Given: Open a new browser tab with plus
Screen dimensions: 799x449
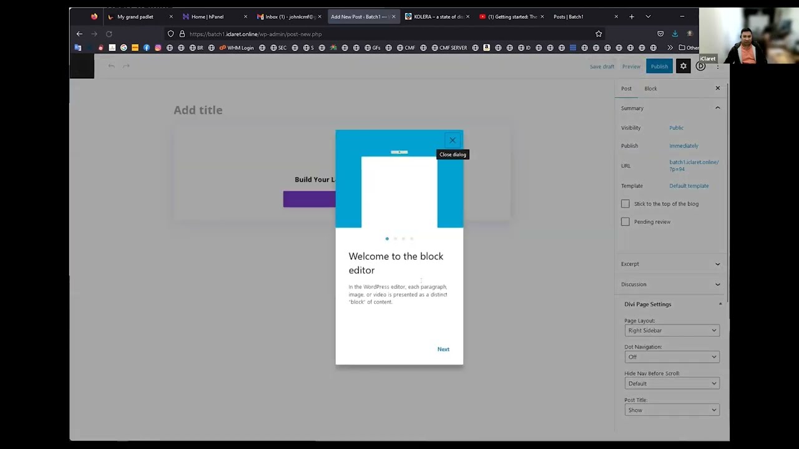Looking at the screenshot, I should click(631, 17).
